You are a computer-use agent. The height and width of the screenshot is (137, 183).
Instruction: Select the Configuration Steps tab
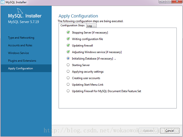pos(72,26)
